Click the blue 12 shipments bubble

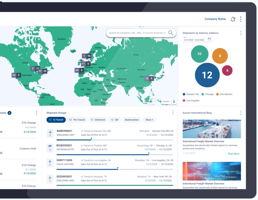[x=207, y=75]
